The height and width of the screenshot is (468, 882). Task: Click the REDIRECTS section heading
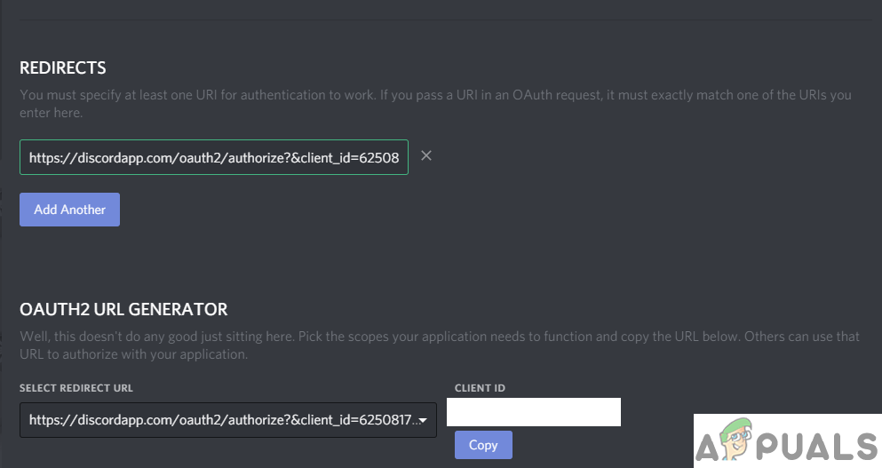(x=63, y=68)
